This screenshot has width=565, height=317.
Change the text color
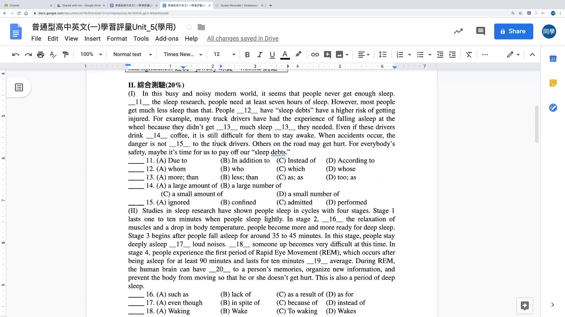tap(285, 55)
